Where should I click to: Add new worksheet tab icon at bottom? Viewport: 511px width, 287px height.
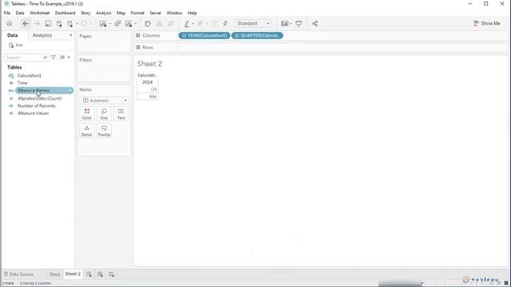coord(89,274)
